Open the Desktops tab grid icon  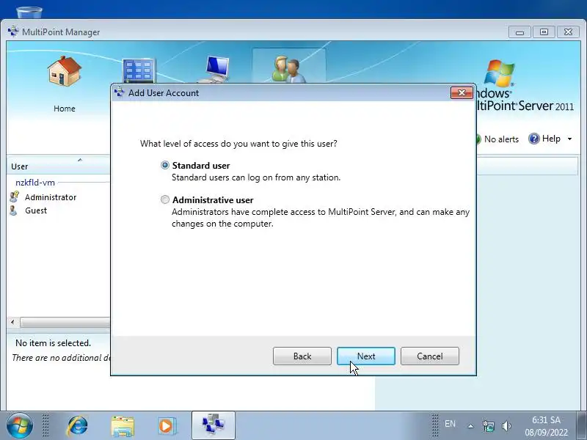(x=138, y=70)
